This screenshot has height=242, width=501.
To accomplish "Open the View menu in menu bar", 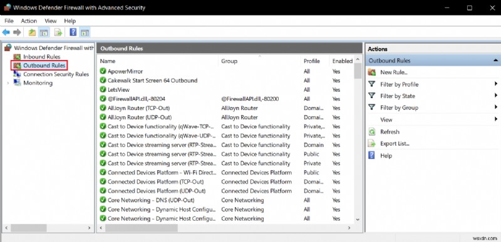I will click(51, 21).
